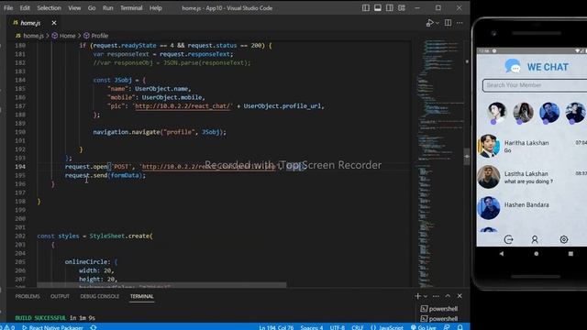Open the View menu
This screenshot has height=330, width=587.
pos(74,8)
